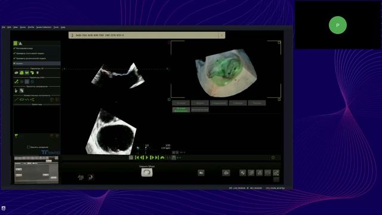Screen dimensions: 382x215
Task: Select the ellipse measurement tool
Action: (x=21, y=100)
